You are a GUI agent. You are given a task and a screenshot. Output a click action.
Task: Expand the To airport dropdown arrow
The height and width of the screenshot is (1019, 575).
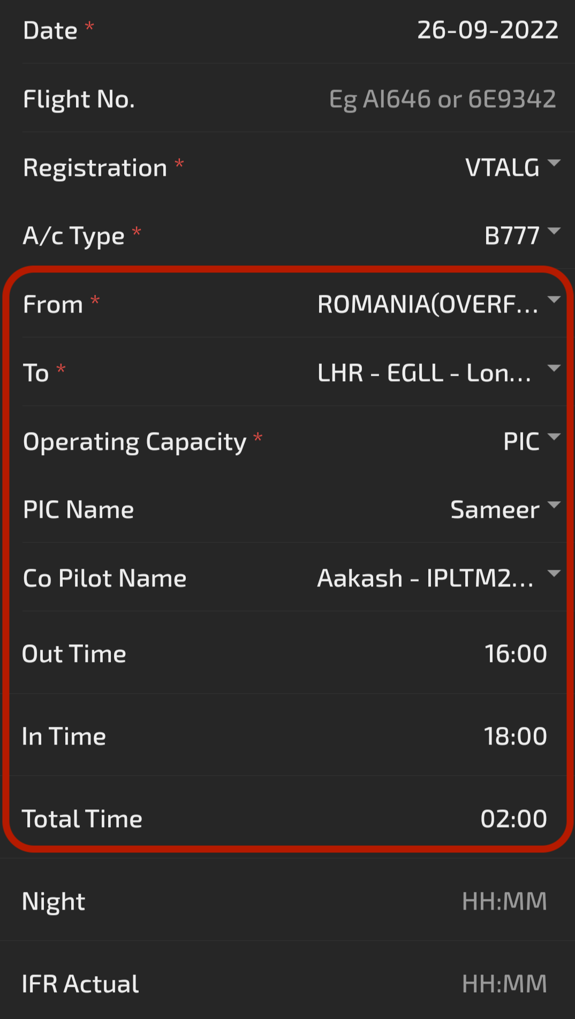click(554, 368)
